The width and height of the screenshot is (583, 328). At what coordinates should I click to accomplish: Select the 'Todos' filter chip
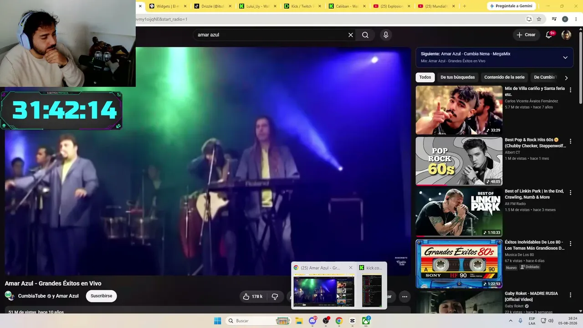point(425,77)
